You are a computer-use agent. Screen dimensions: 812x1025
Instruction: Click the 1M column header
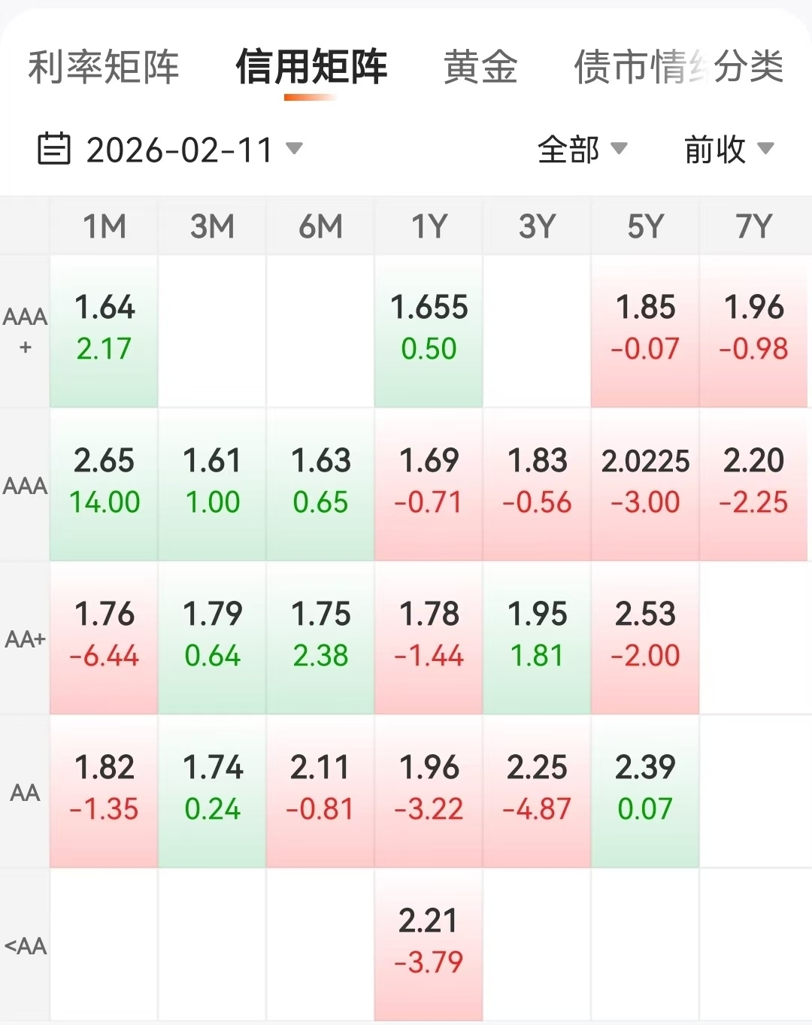[x=105, y=226]
